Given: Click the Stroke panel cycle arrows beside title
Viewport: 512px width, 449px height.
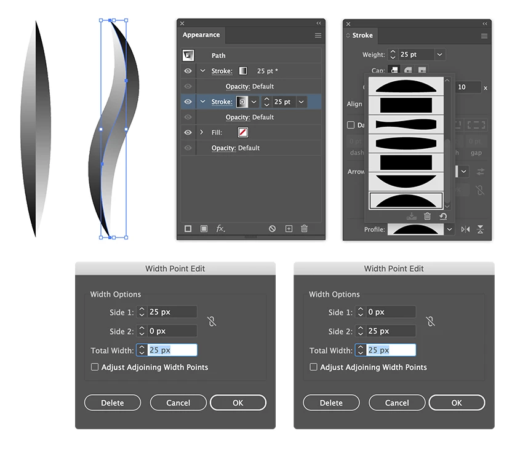Looking at the screenshot, I should [348, 35].
